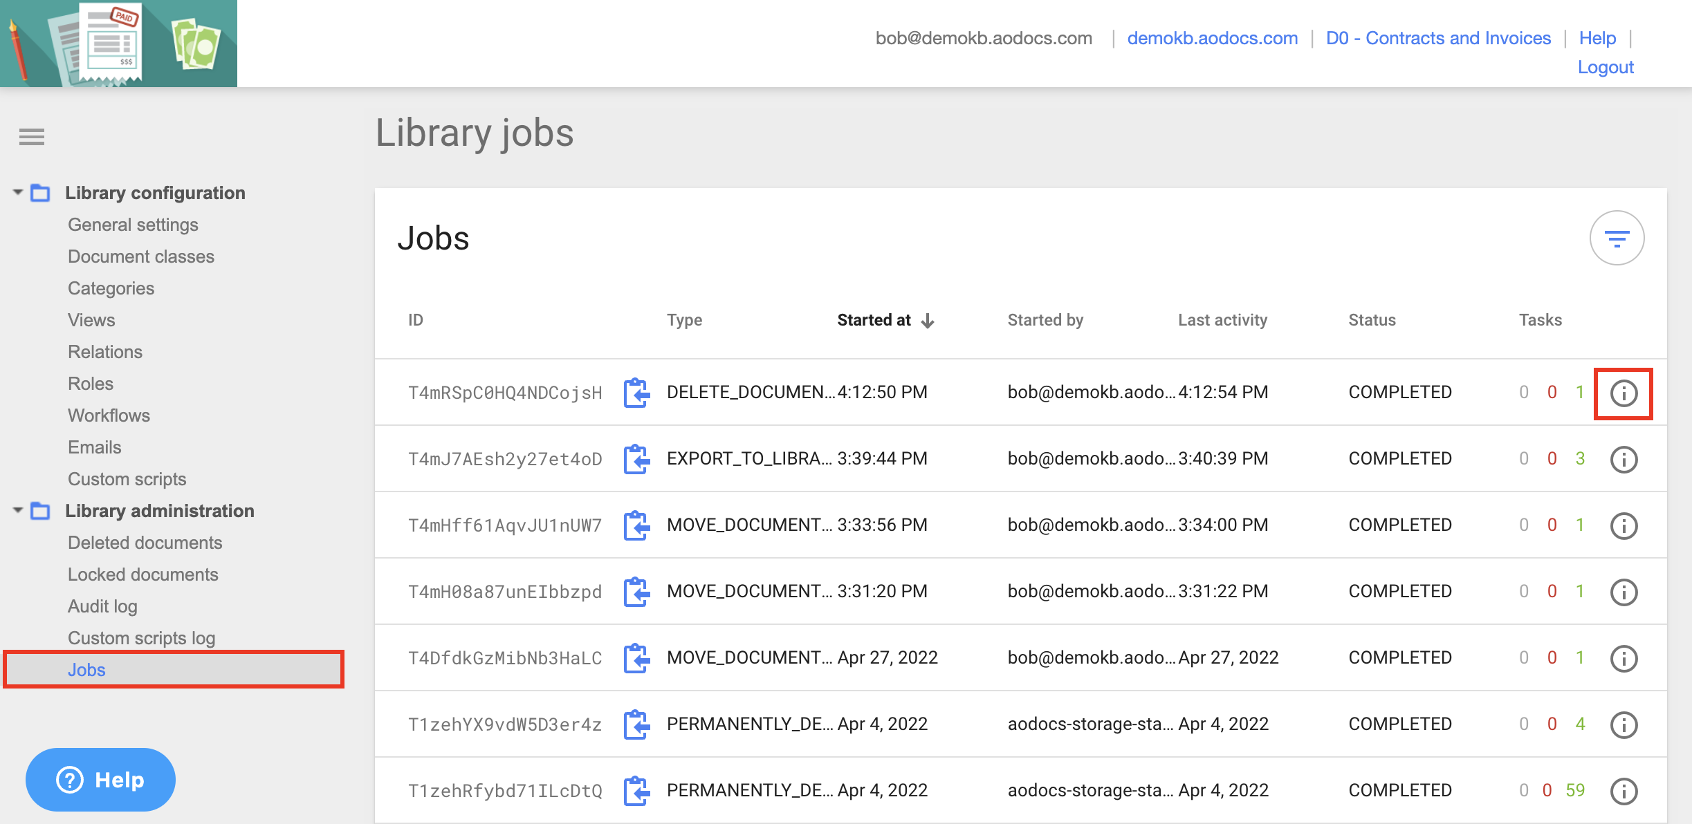Click the Library administration folder icon
The image size is (1692, 824).
(x=41, y=511)
